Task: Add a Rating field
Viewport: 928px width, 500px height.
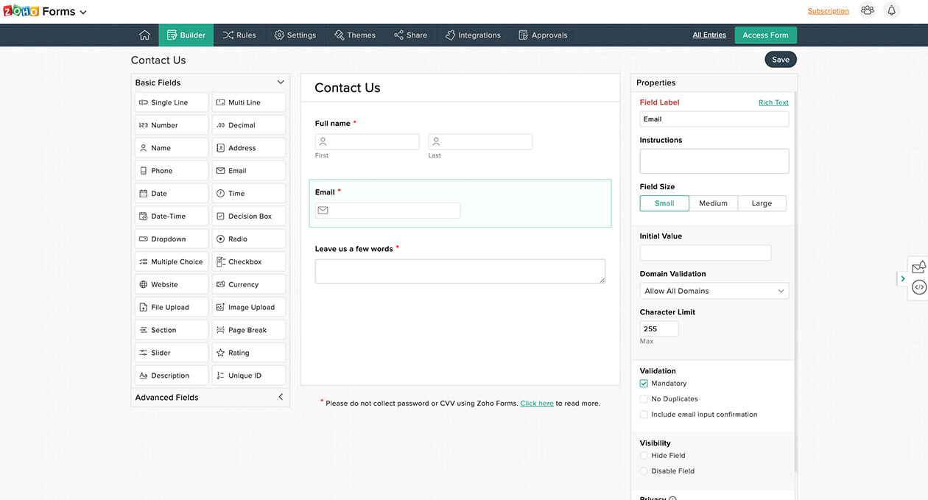Action: pyautogui.click(x=249, y=353)
